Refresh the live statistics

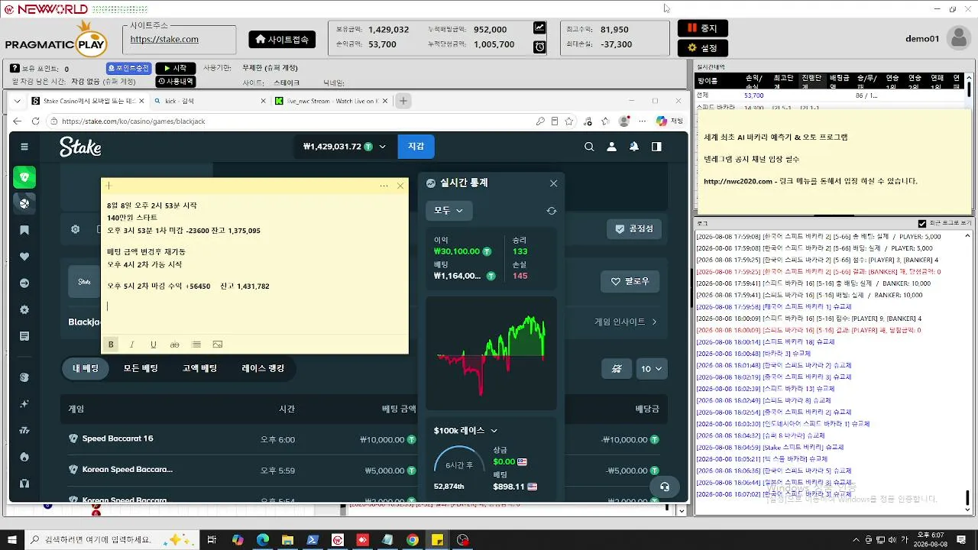coord(551,211)
